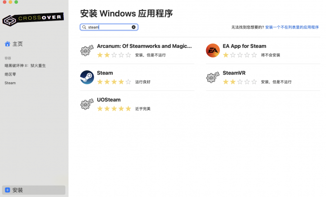This screenshot has width=326, height=197.
Task: Click the UOSteam five-star rating
Action: coord(114,109)
